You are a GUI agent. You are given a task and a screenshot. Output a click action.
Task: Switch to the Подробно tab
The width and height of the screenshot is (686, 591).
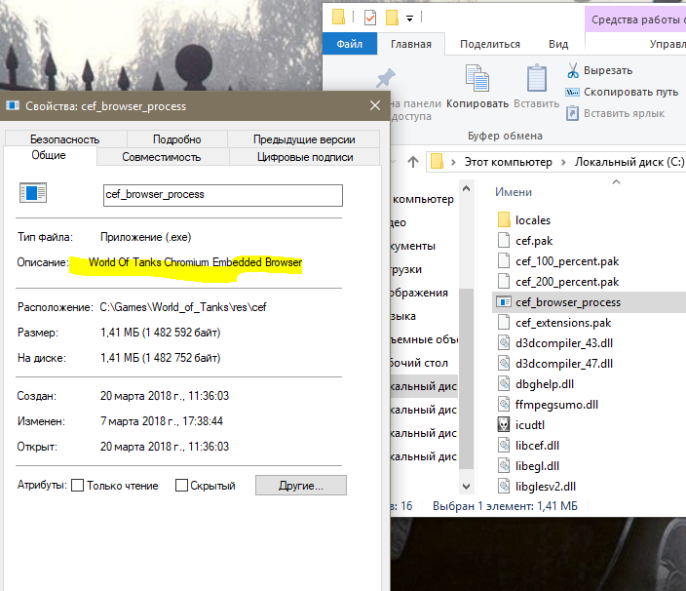coord(177,139)
